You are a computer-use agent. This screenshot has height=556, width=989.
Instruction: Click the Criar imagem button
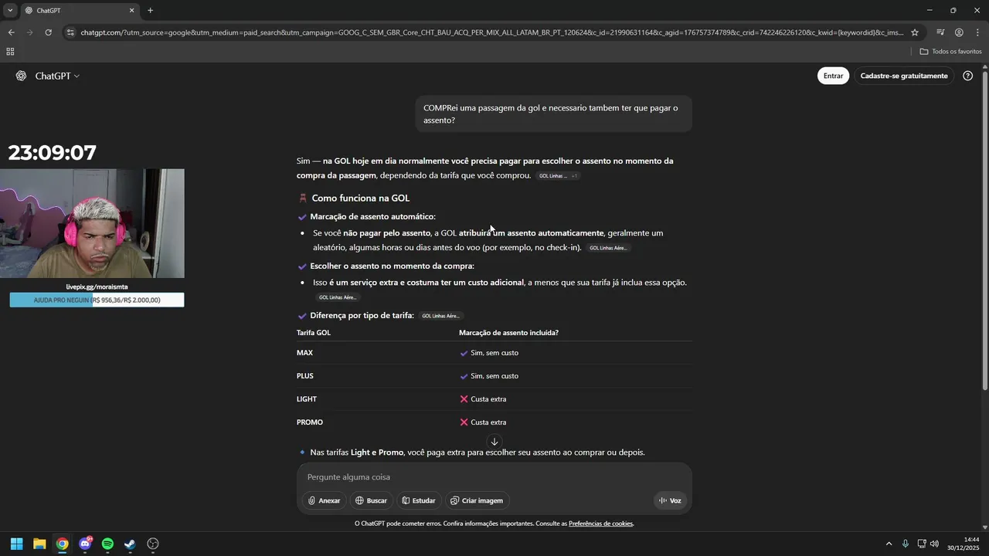point(477,500)
